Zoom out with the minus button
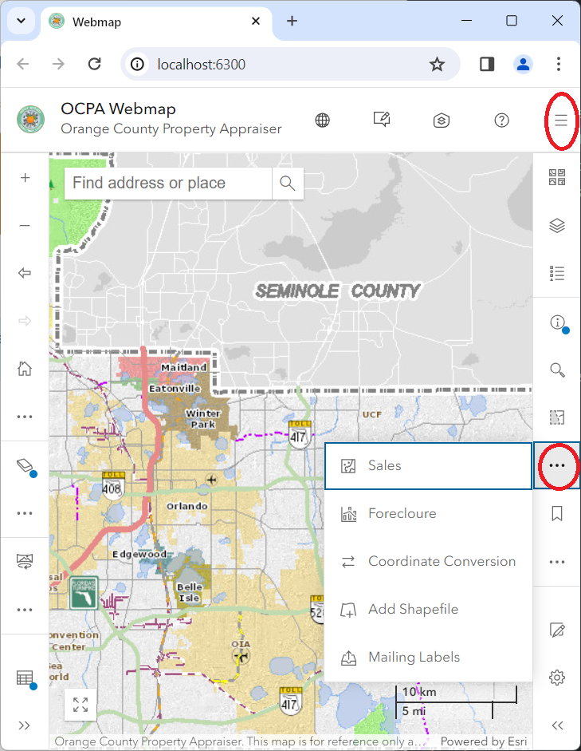Viewport: 581px width, 751px height. click(25, 226)
